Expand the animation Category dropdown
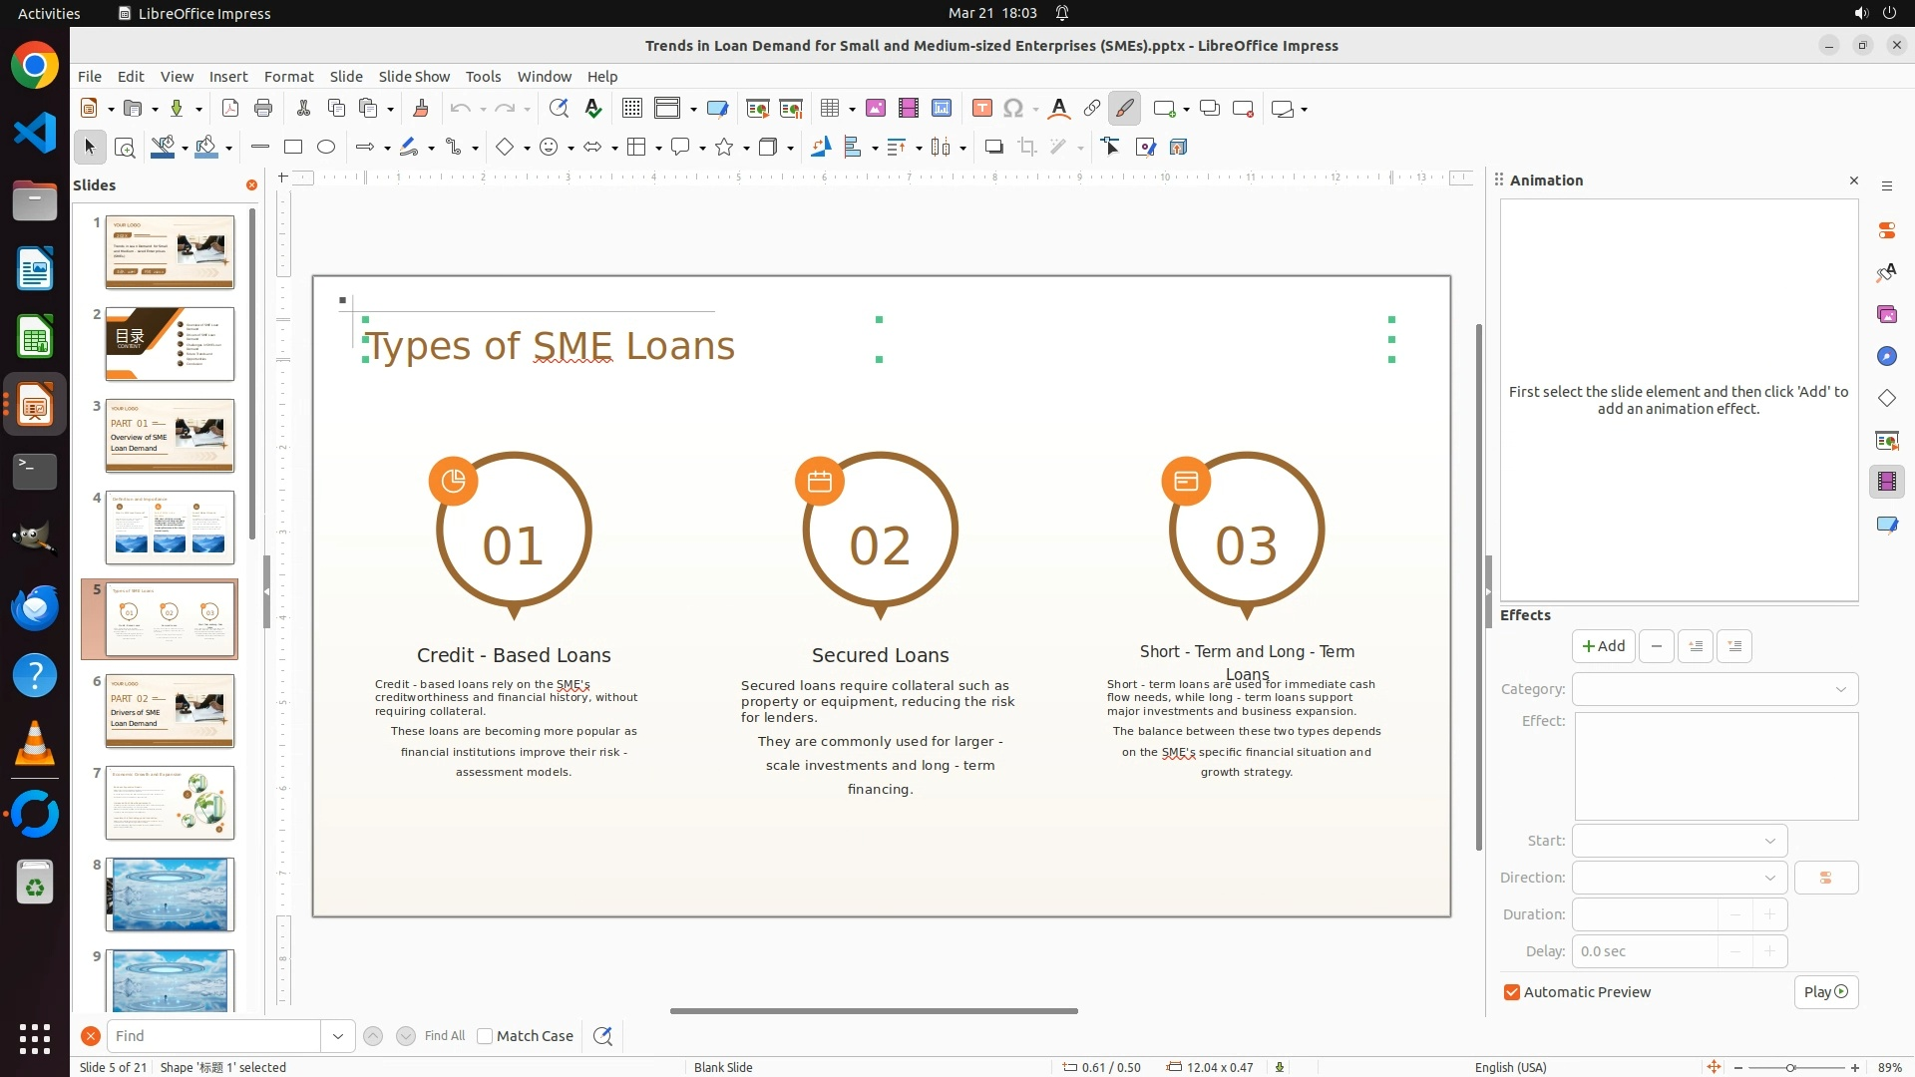The height and width of the screenshot is (1077, 1915). click(x=1715, y=689)
